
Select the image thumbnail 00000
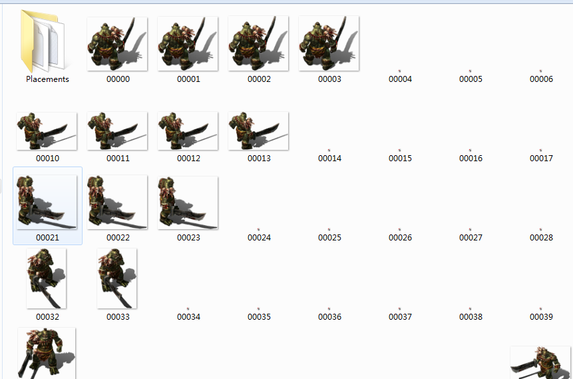[x=117, y=43]
